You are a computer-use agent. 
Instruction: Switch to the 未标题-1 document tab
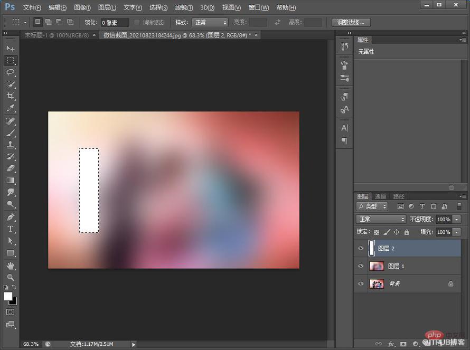(57, 35)
